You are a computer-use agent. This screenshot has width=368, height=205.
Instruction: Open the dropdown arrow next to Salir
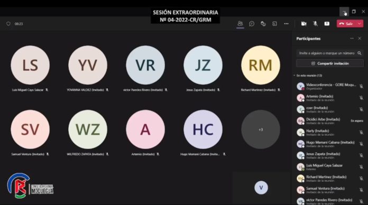click(x=360, y=24)
